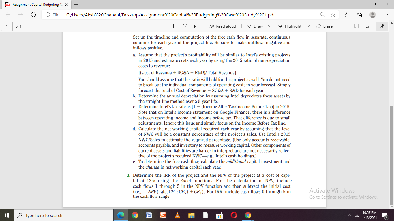Launch VLC from the taskbar
The image size is (394, 221).
177,215
